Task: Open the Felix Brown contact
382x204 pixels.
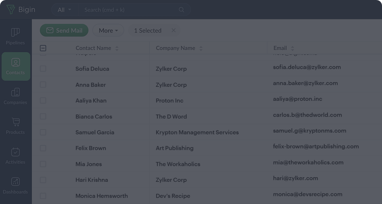Action: pos(91,148)
